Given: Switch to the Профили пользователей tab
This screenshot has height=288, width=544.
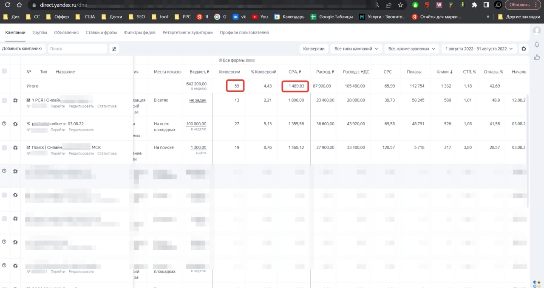Looking at the screenshot, I should [244, 32].
